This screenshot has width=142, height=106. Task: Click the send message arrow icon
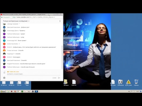click(x=59, y=78)
